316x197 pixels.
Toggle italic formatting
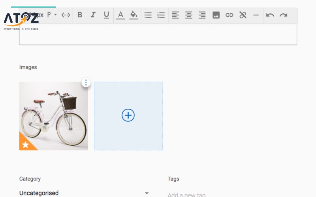pos(93,15)
